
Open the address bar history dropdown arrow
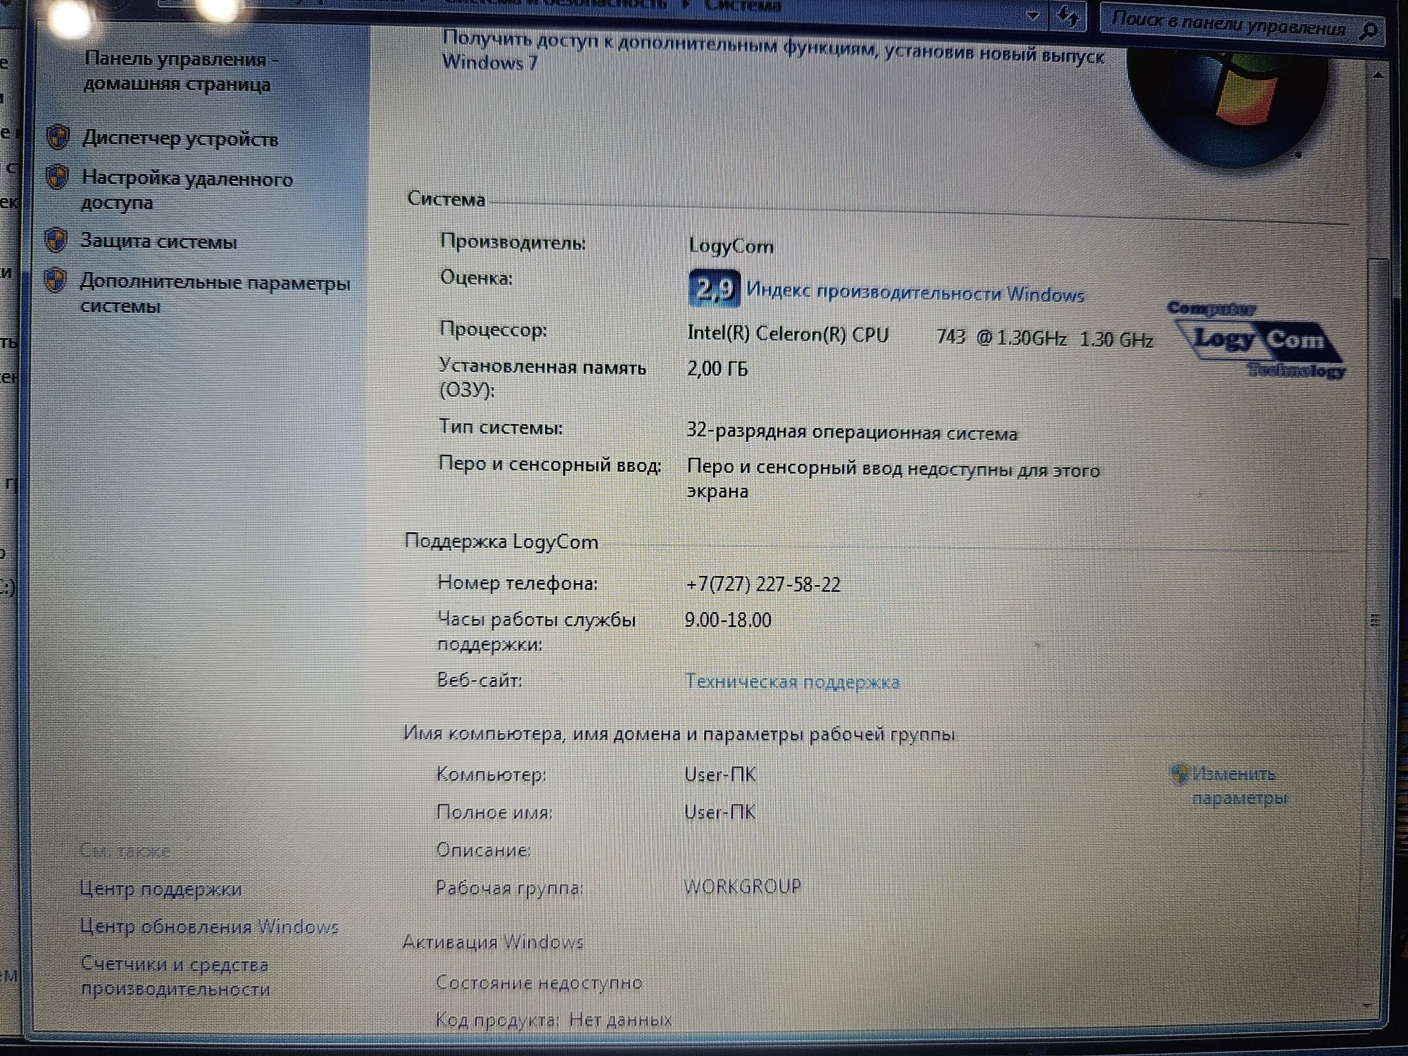pyautogui.click(x=1032, y=15)
